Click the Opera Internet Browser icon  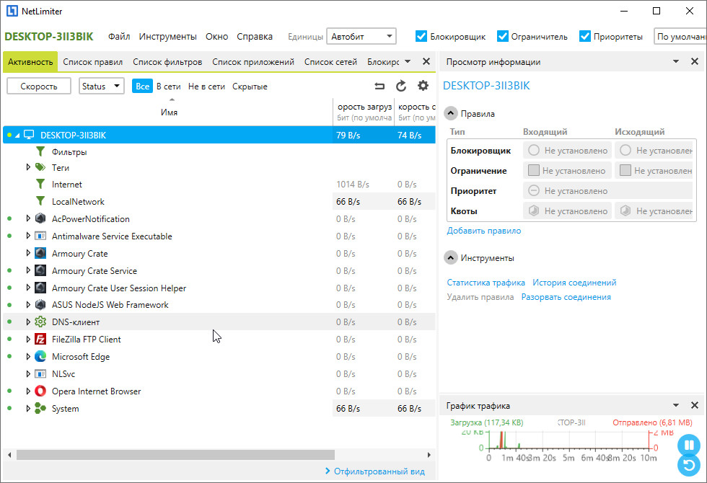(x=40, y=391)
